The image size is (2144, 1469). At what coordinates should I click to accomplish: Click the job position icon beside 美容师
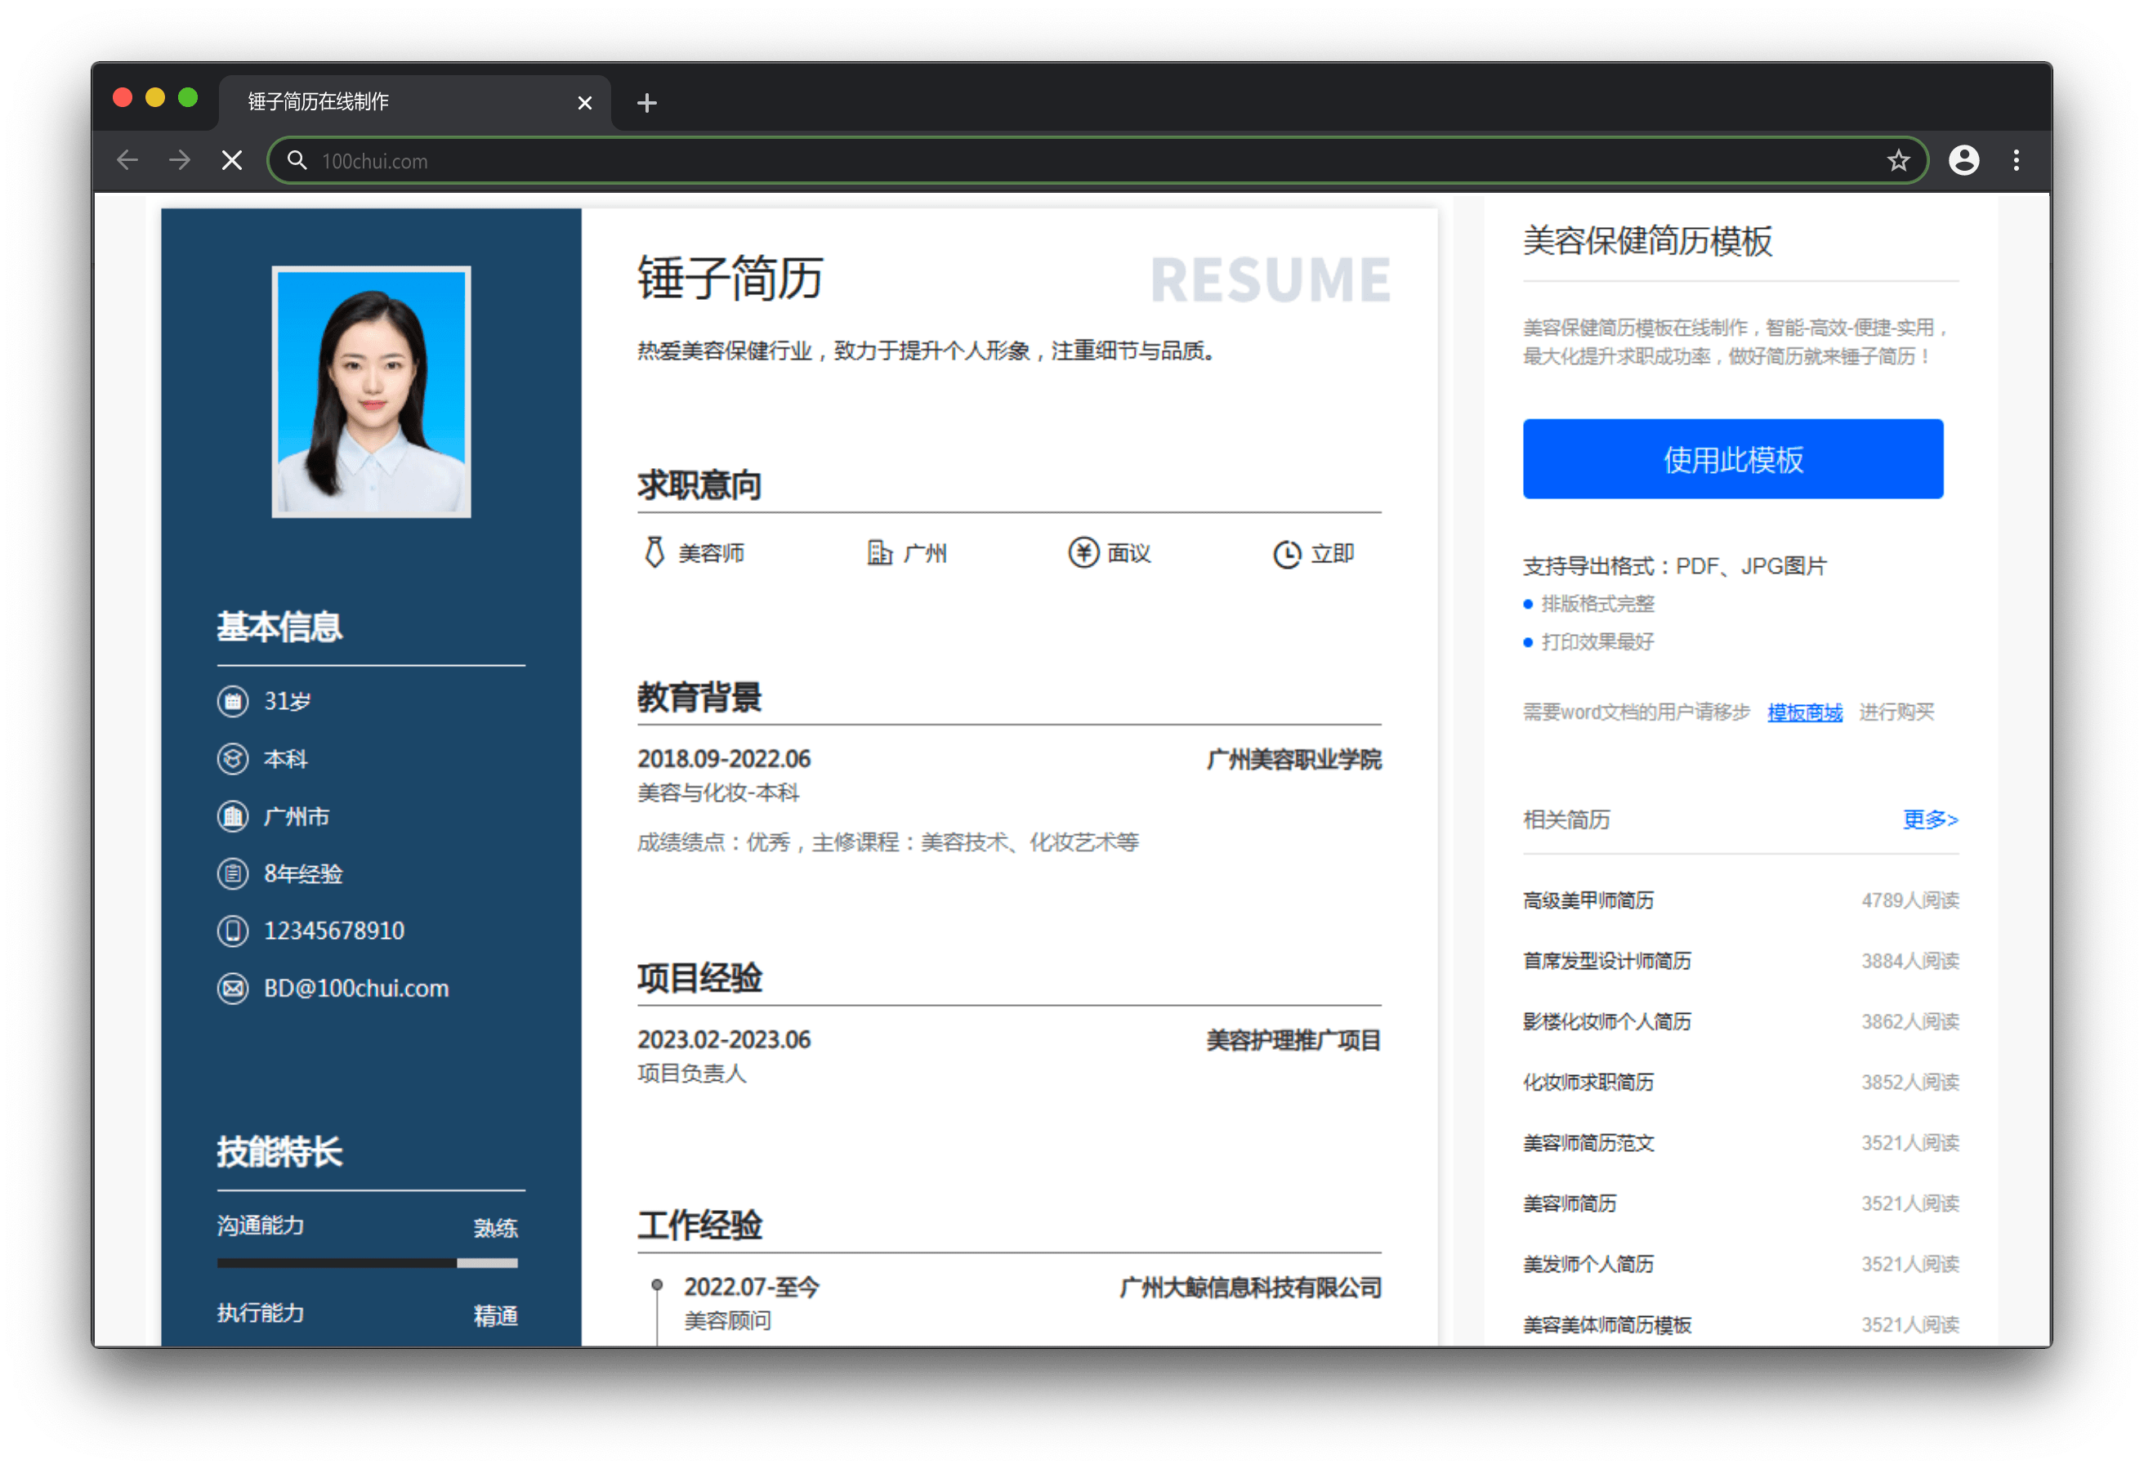[654, 553]
